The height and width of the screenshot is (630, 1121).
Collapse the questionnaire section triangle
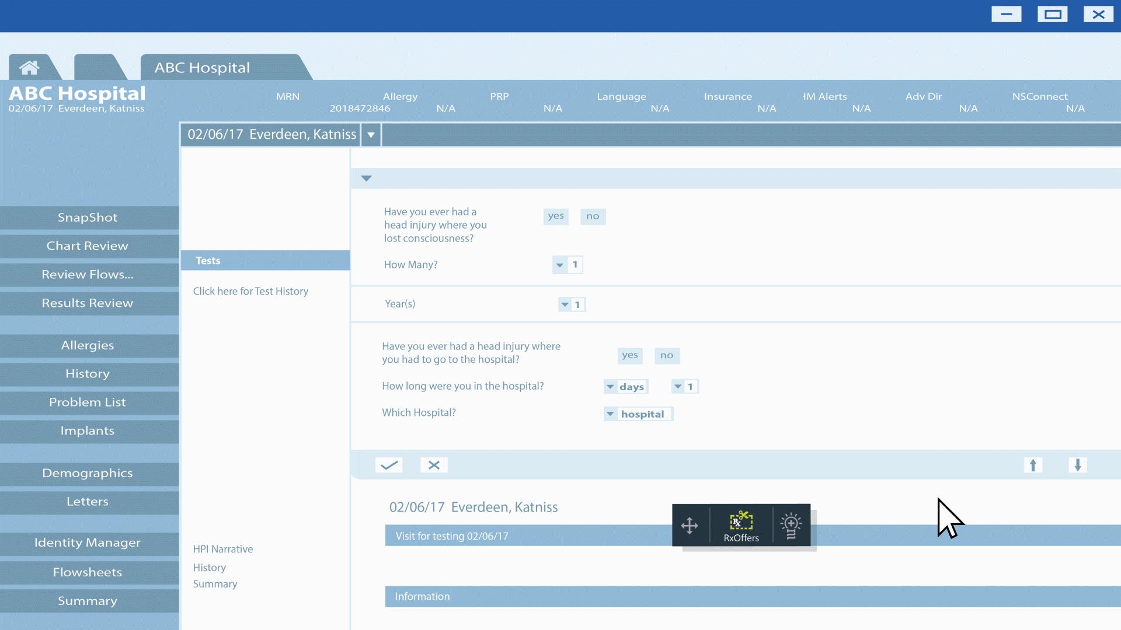pyautogui.click(x=367, y=178)
